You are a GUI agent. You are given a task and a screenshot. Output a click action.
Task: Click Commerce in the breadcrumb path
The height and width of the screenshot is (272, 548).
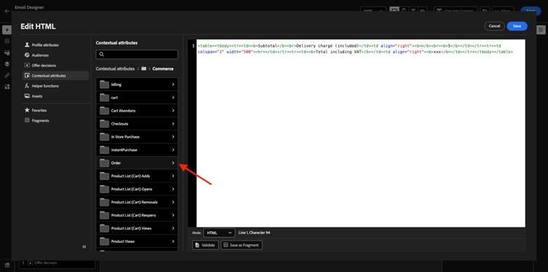163,69
